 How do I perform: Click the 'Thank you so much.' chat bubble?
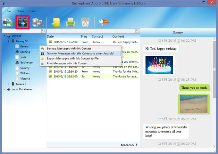pyautogui.click(x=194, y=88)
